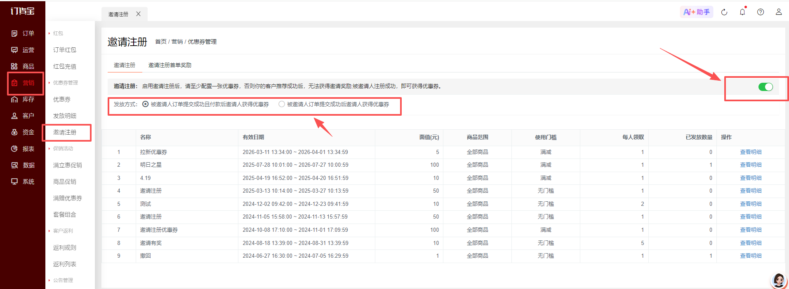Open 优惠券 menu item

[62, 99]
